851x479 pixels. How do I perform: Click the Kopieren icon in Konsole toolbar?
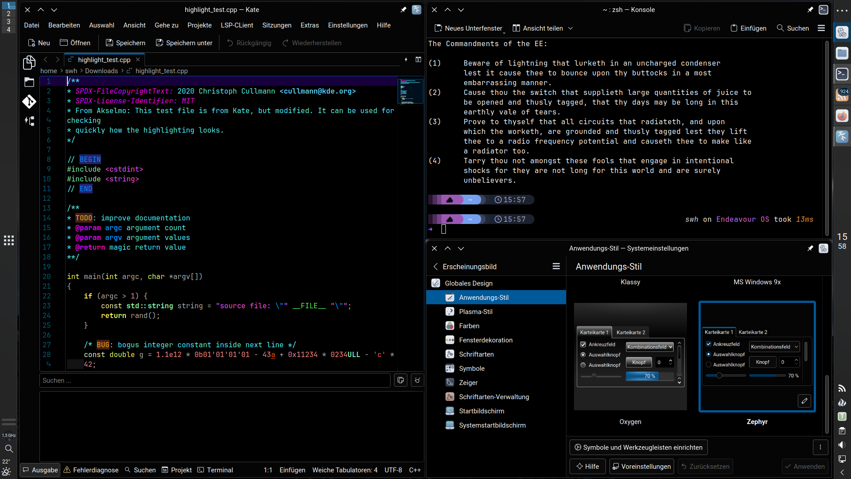[687, 28]
